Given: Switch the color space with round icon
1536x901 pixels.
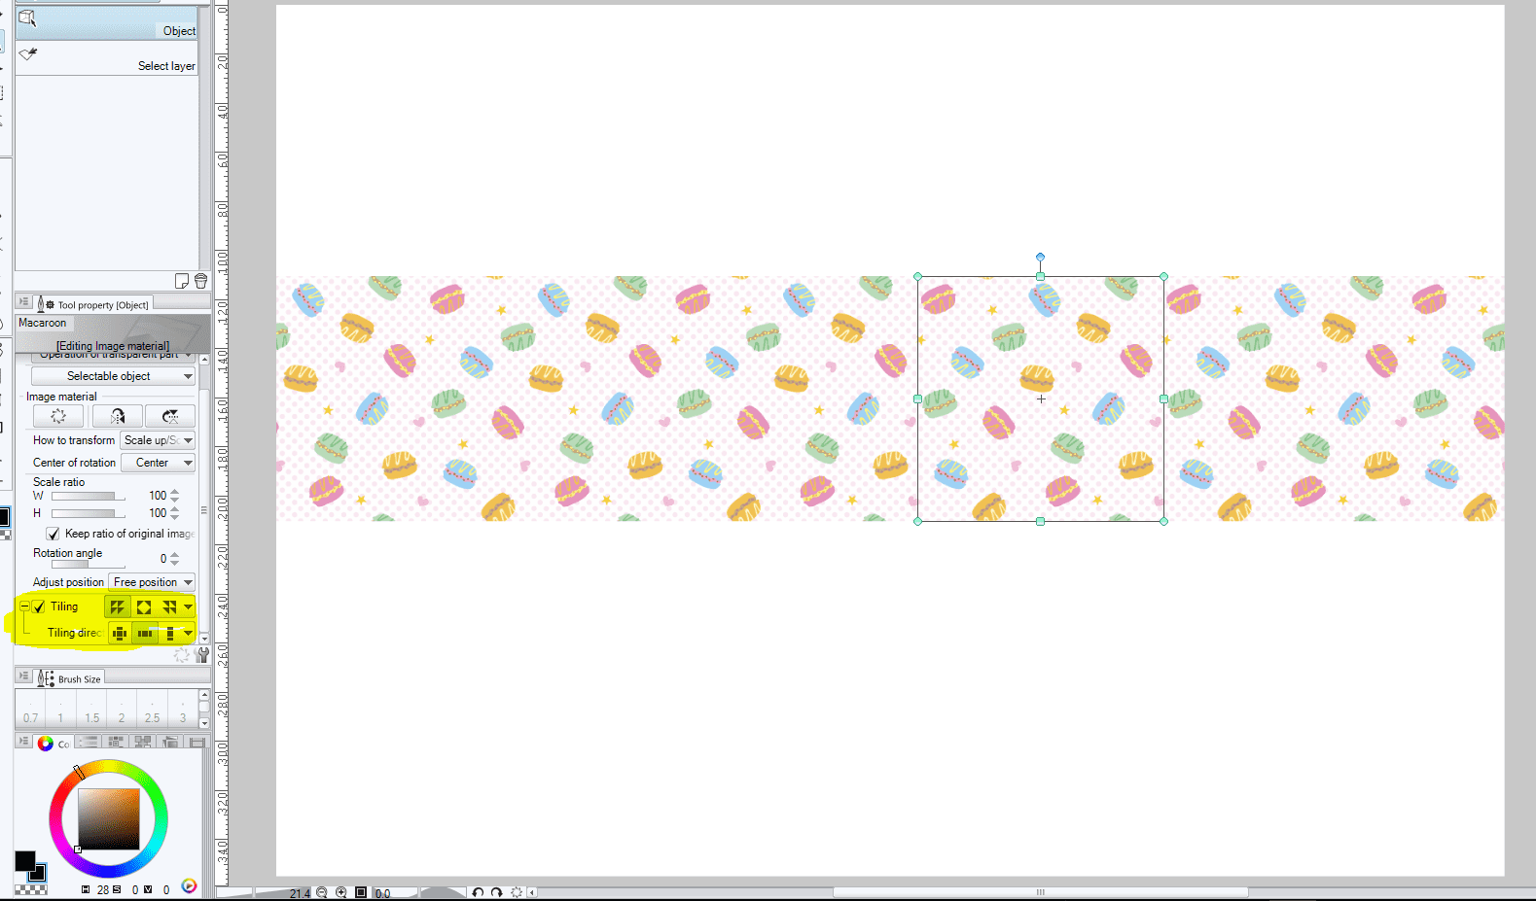Looking at the screenshot, I should tap(189, 886).
